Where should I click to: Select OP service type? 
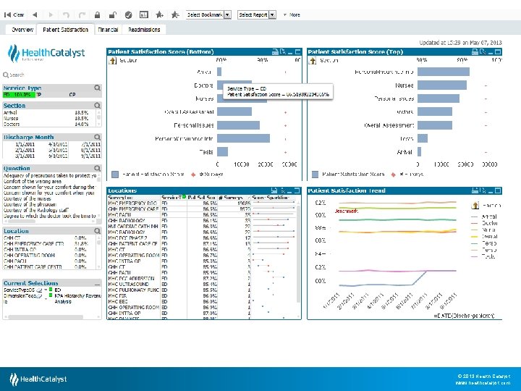tap(72, 95)
